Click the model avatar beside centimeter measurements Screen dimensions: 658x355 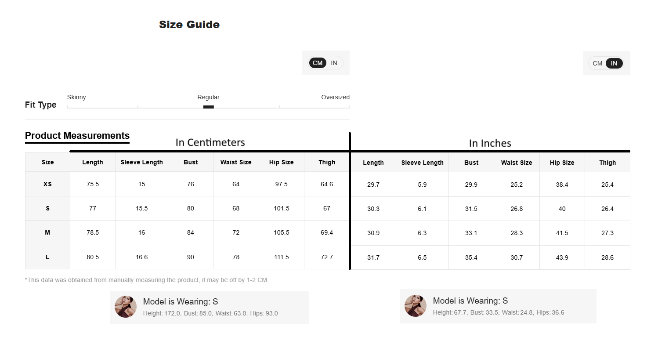[x=125, y=307]
